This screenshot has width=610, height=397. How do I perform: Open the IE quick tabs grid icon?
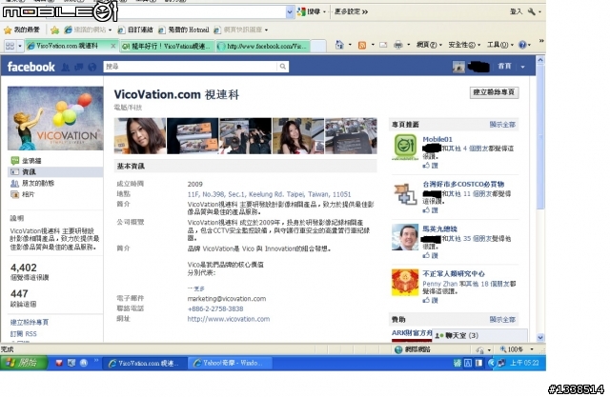click(x=10, y=46)
